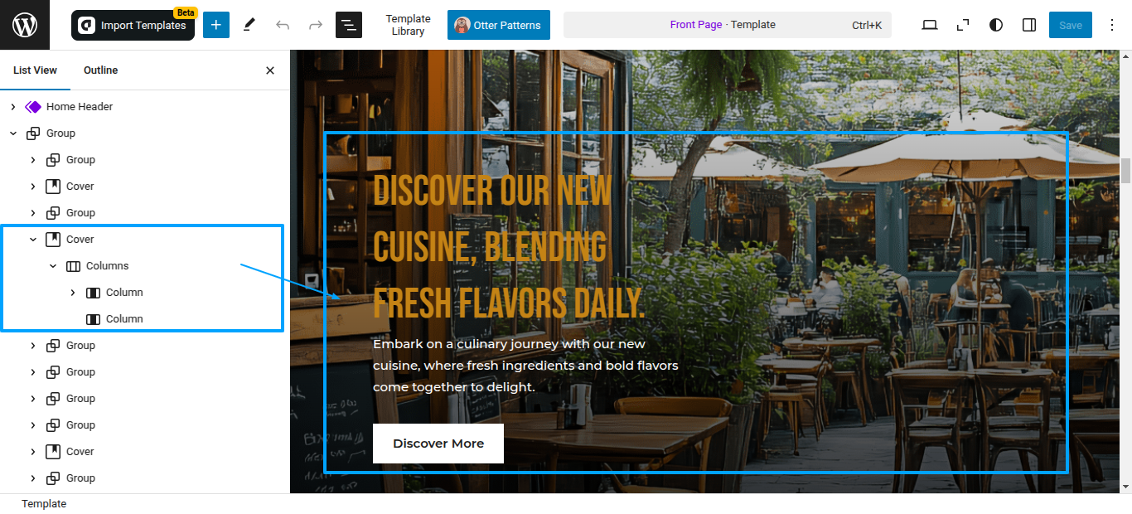The image size is (1132, 514).
Task: Toggle the Settings sidebar panel icon
Action: pos(1029,25)
